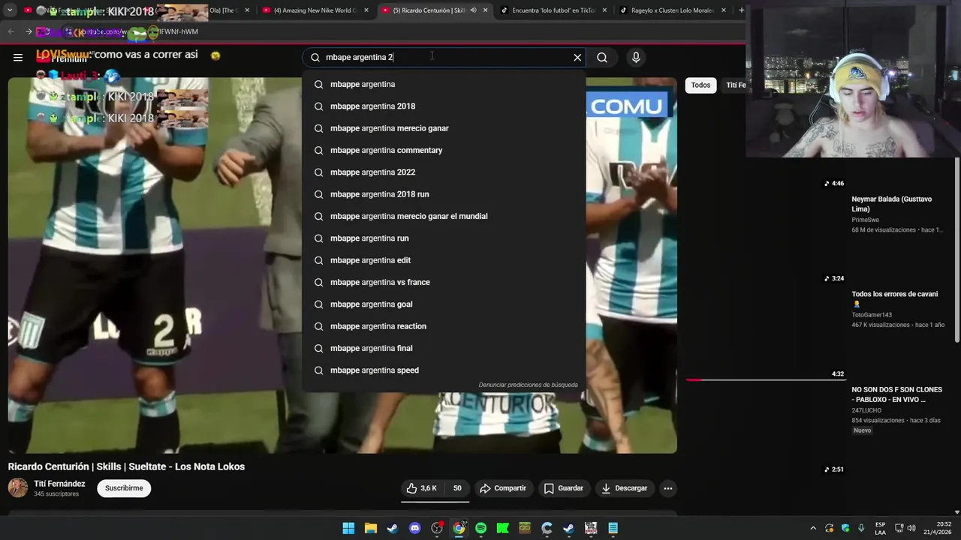This screenshot has width=961, height=540.
Task: Open video 'NO SON DOS F SON CLONES - PABLOXO'
Action: tap(896, 394)
